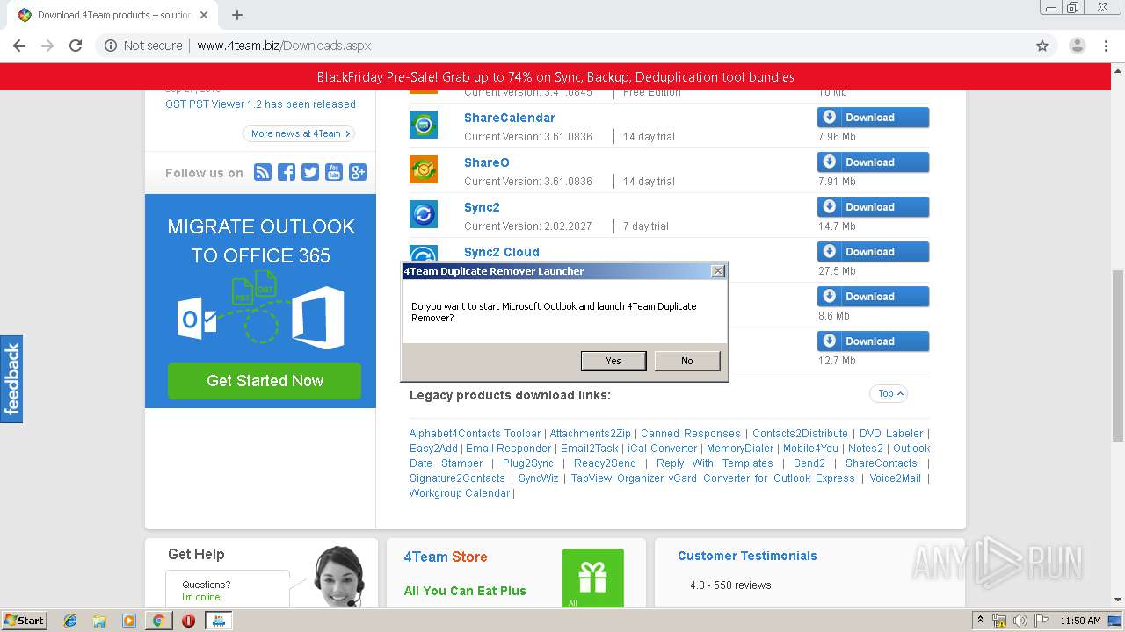Open the ShareCalendar product link

click(x=510, y=118)
